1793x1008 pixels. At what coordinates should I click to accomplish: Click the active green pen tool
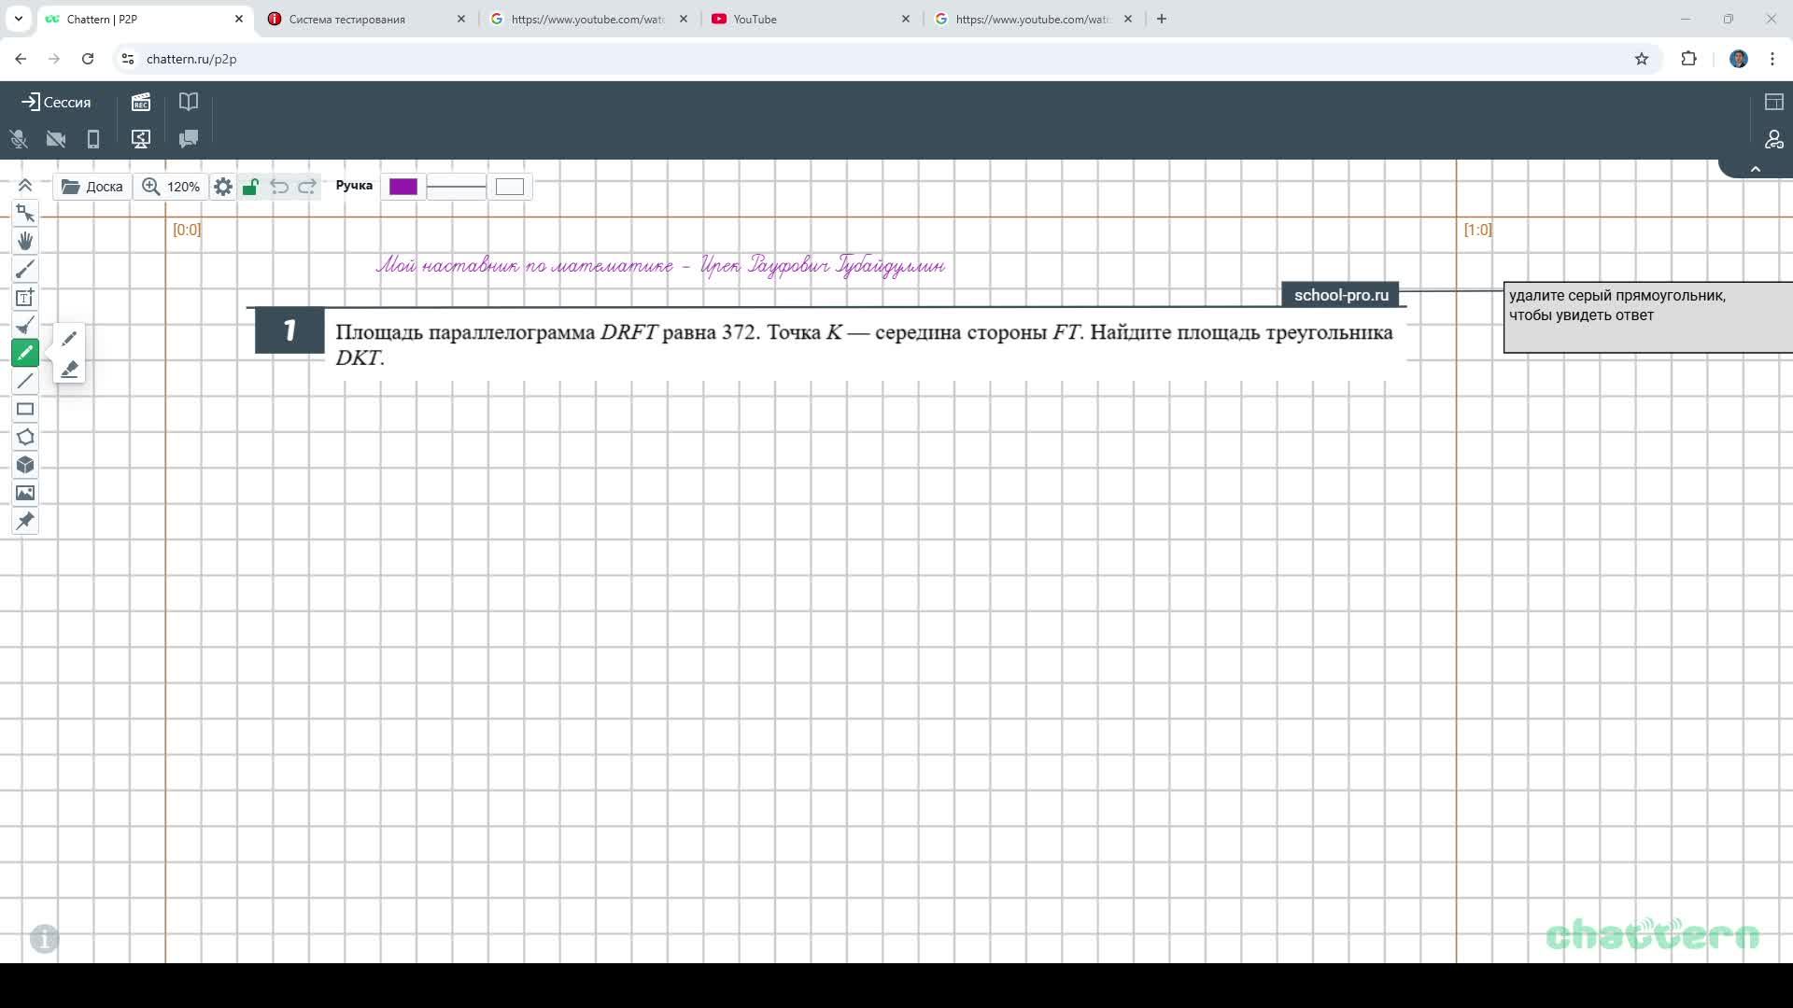pyautogui.click(x=25, y=353)
